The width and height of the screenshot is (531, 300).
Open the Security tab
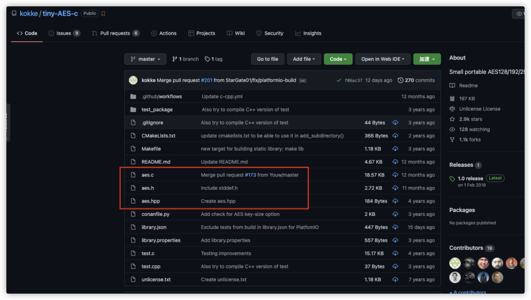pyautogui.click(x=270, y=33)
